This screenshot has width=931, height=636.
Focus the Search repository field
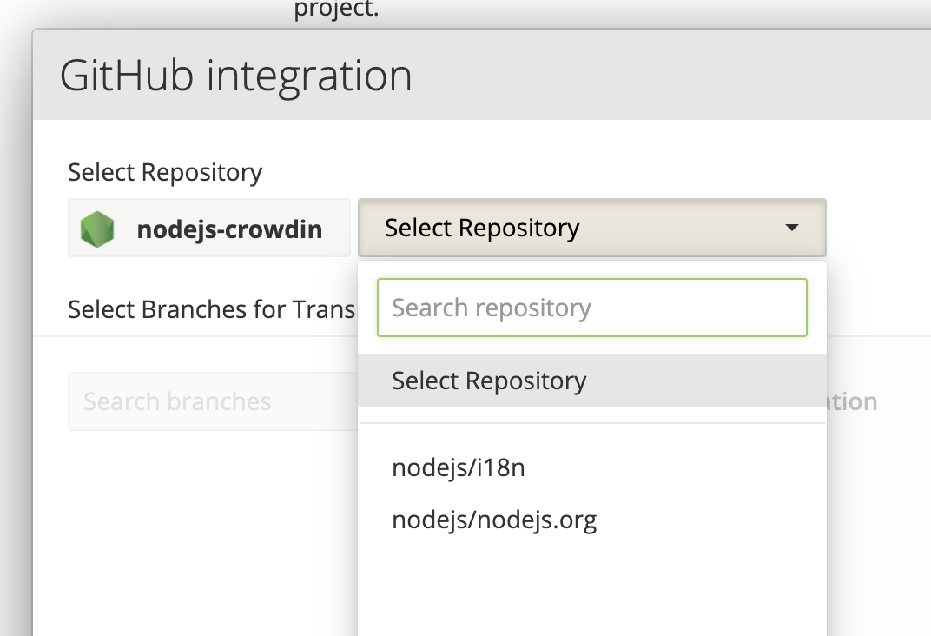point(592,308)
